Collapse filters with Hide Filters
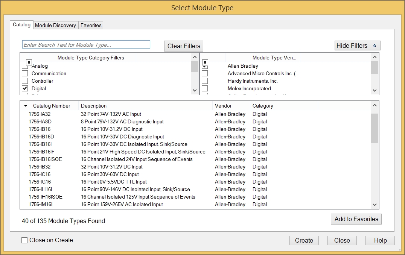Screen dimensions: 405x255 pos(357,45)
